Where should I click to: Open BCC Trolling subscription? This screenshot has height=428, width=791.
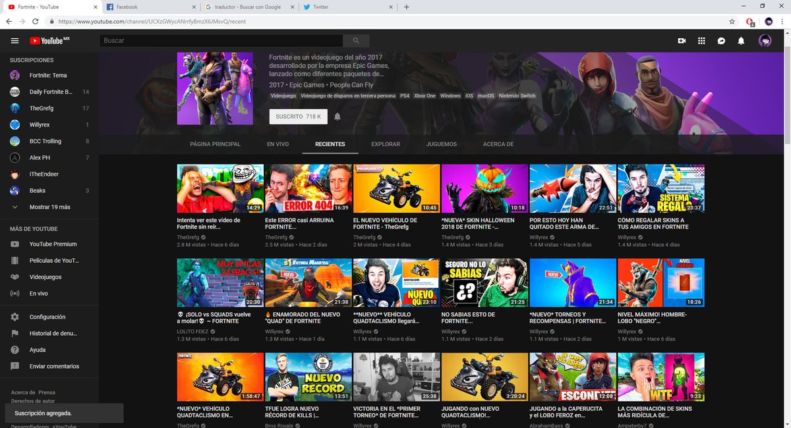tap(49, 141)
